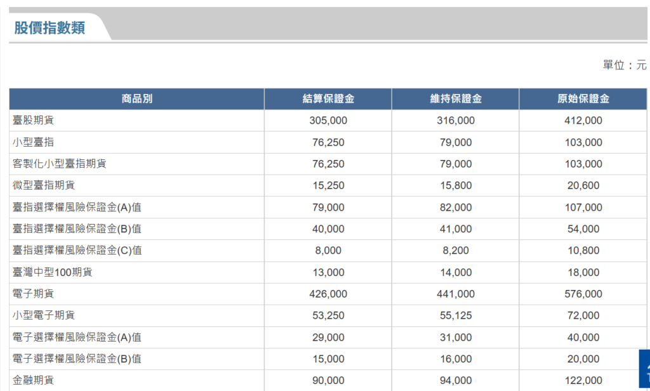Select the 小型臺指 row label

click(34, 142)
